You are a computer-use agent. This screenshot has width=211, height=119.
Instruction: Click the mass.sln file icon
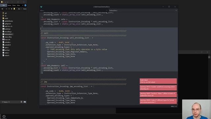pos(3,40)
